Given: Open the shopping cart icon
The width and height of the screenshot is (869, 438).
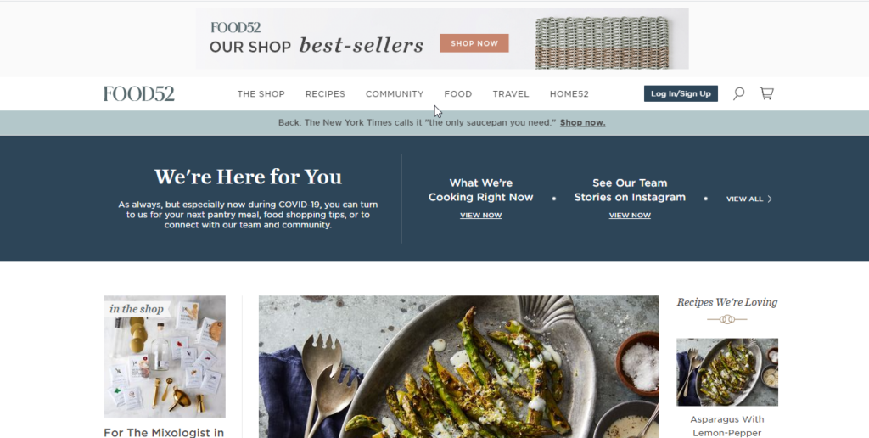Looking at the screenshot, I should 766,93.
